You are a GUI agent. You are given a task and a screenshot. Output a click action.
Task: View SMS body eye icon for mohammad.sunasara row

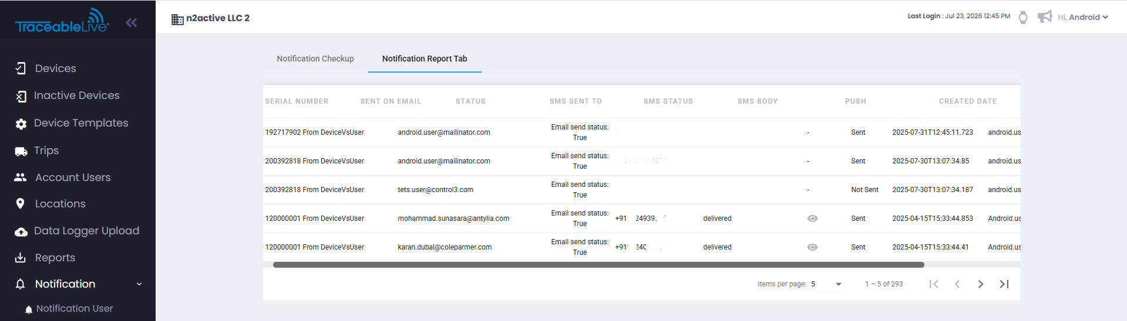click(x=812, y=218)
